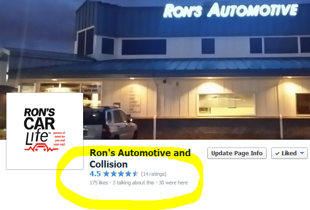
Task: Click the illuminated Ron's Automotive sign
Action: [x=231, y=10]
